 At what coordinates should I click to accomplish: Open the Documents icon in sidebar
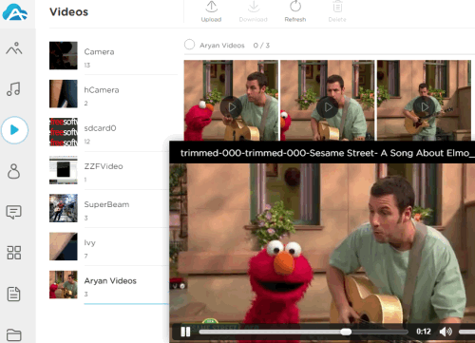pos(13,294)
